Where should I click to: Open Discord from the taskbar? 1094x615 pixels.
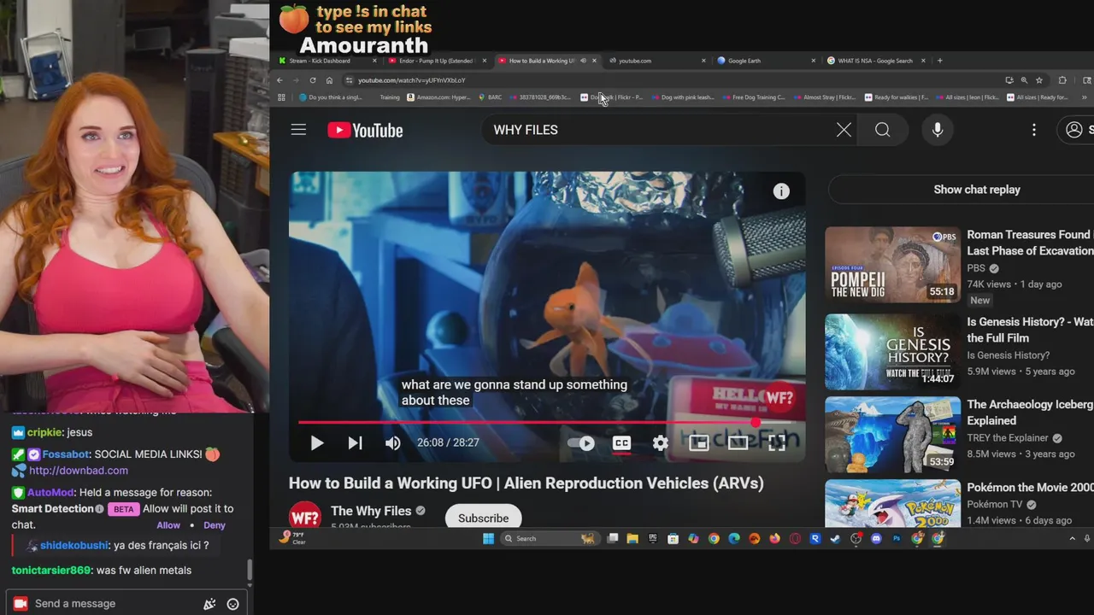click(876, 538)
